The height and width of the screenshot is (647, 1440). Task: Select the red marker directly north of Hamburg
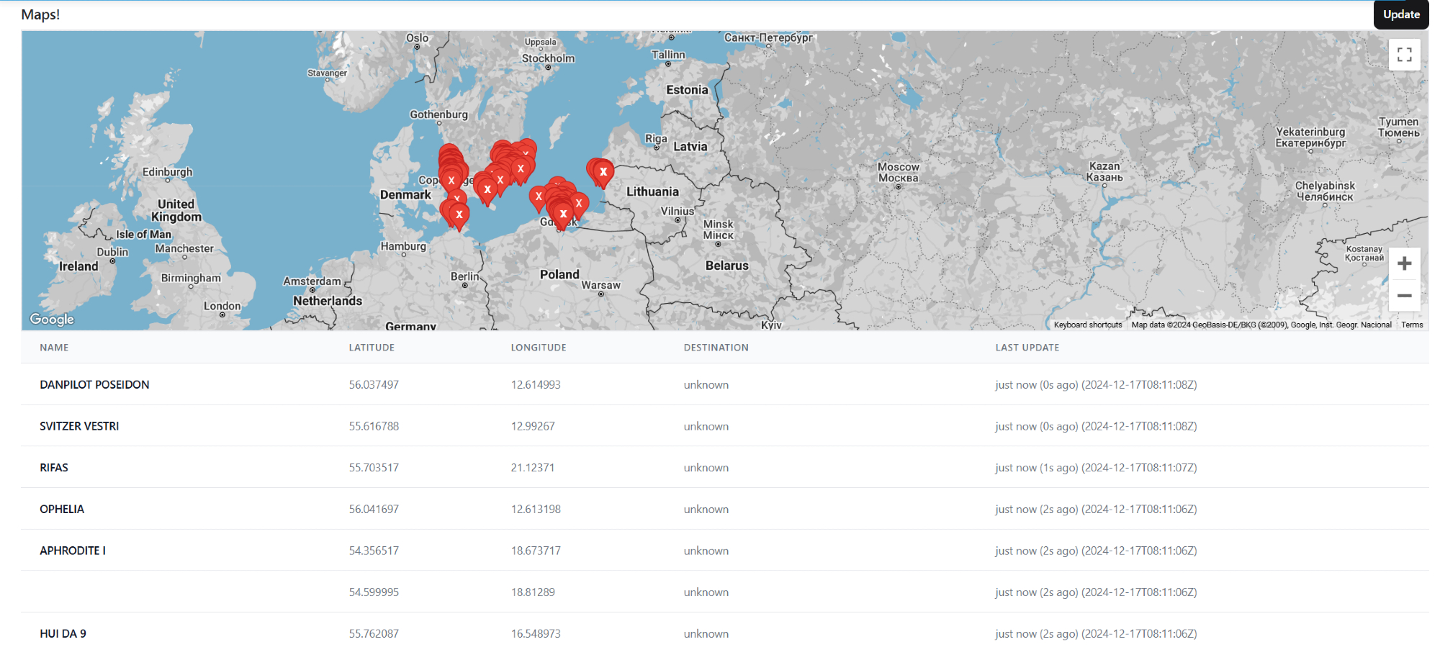point(459,214)
